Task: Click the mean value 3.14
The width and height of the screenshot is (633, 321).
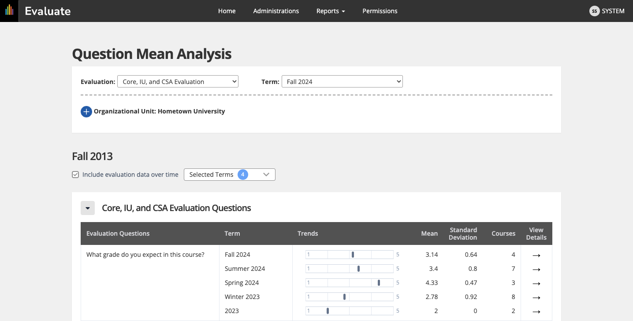Action: click(432, 255)
